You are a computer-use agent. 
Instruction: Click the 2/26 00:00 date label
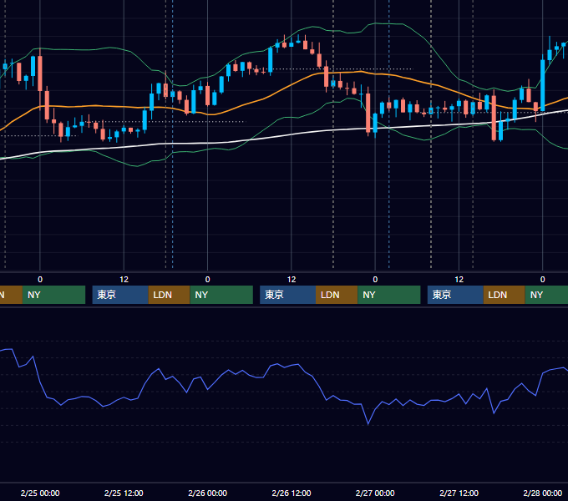pos(207,493)
